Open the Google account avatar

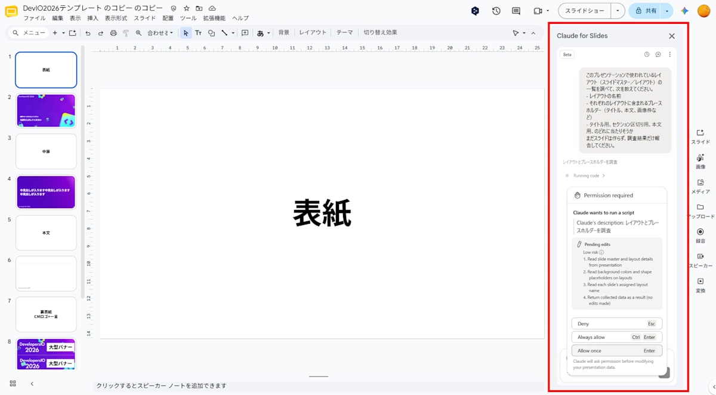click(703, 11)
